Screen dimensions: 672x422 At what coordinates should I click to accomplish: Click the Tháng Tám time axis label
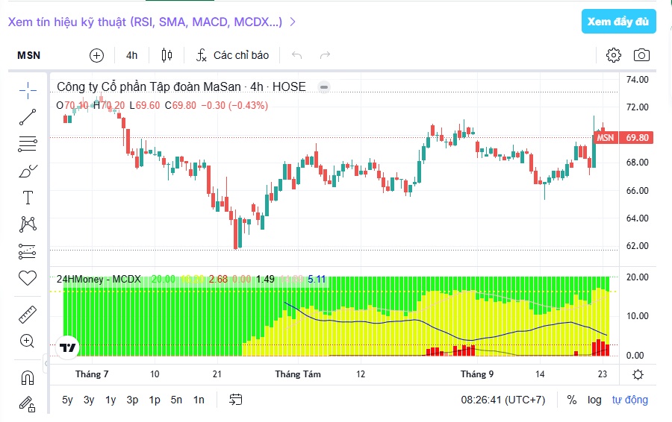click(x=298, y=374)
